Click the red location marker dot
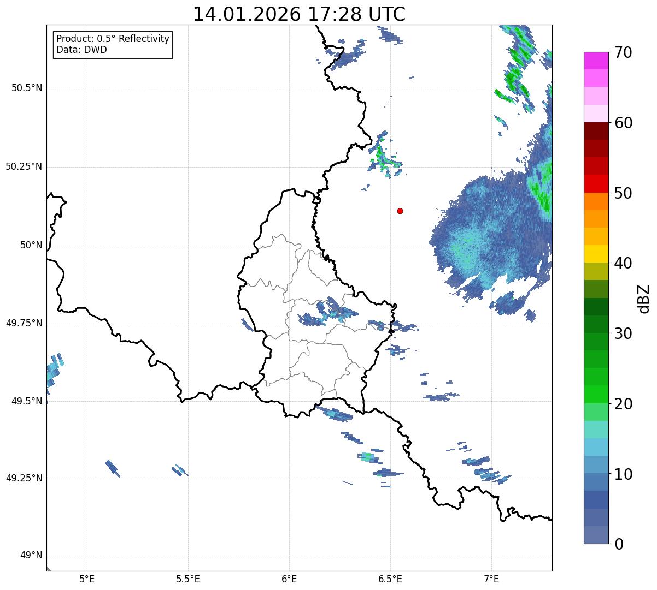The width and height of the screenshot is (657, 590). pos(400,211)
